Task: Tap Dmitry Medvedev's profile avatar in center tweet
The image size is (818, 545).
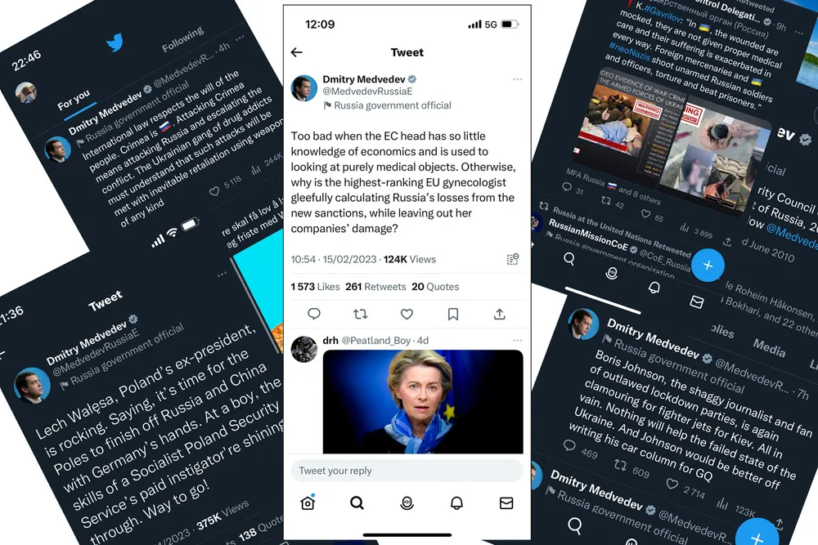Action: (304, 87)
